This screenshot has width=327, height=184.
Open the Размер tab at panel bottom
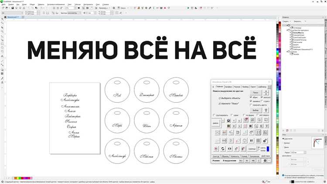(x=244, y=156)
